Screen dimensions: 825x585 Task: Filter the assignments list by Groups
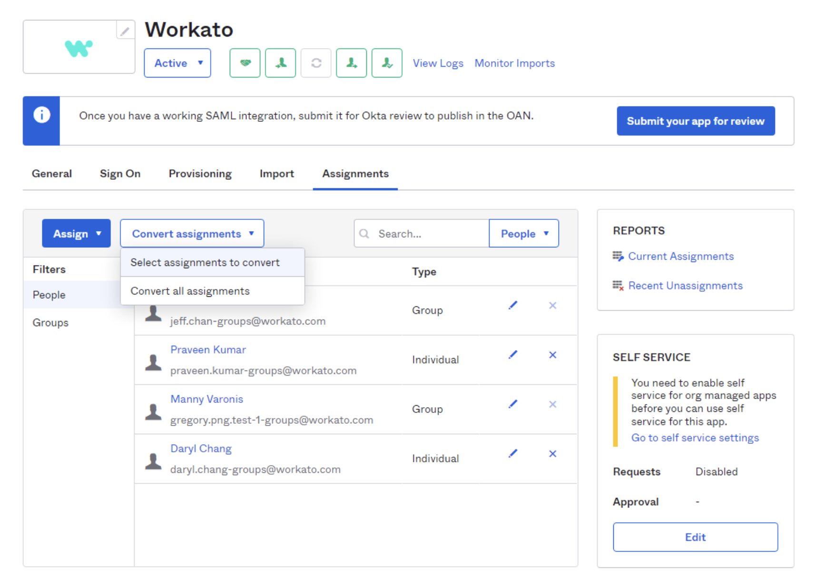pos(50,322)
